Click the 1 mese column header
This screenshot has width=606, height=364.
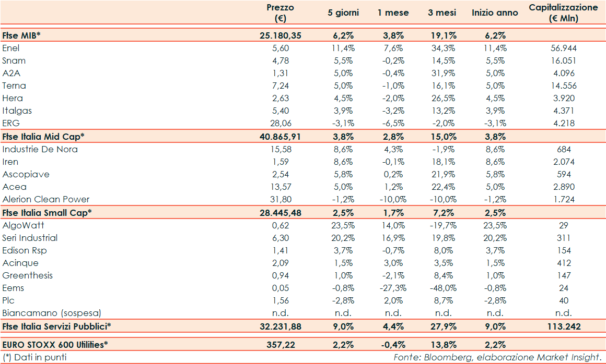[393, 13]
